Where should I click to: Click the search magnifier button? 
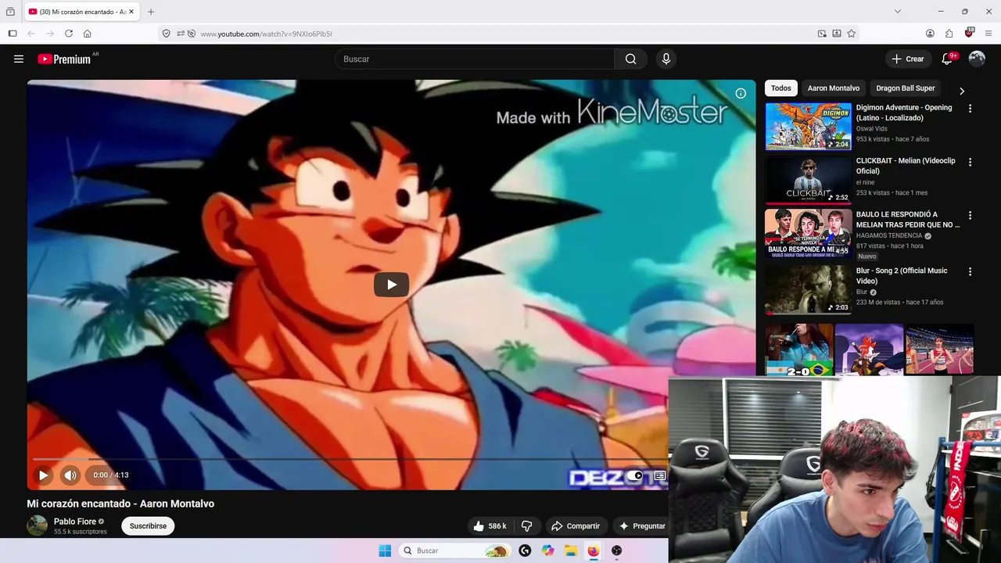pos(631,59)
